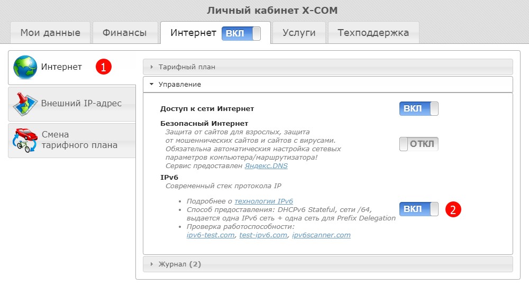The image size is (529, 286).
Task: Click the globe Internet icon in sidebar
Action: [25, 67]
